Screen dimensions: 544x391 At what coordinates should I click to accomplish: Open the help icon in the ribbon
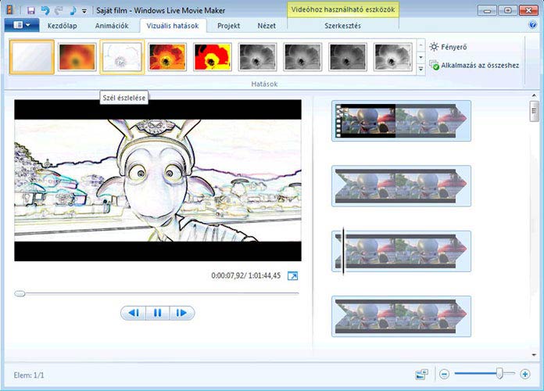(532, 26)
